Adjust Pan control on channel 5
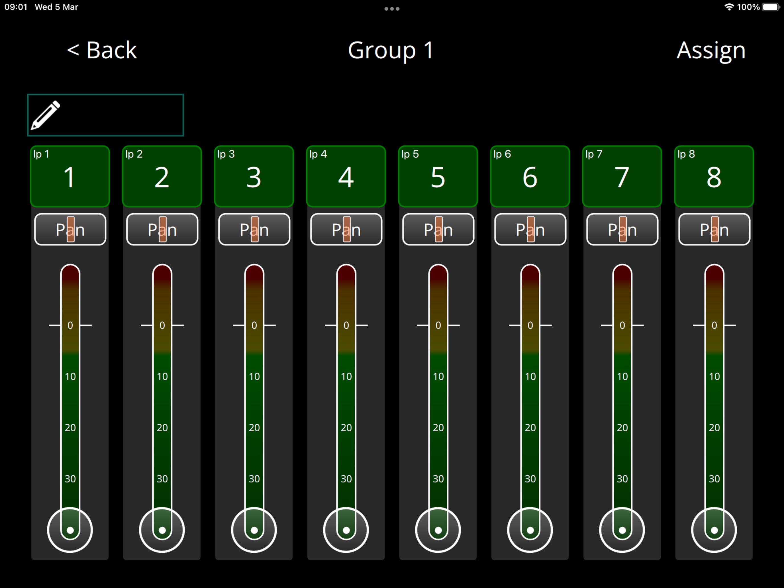The image size is (784, 588). pos(438,229)
